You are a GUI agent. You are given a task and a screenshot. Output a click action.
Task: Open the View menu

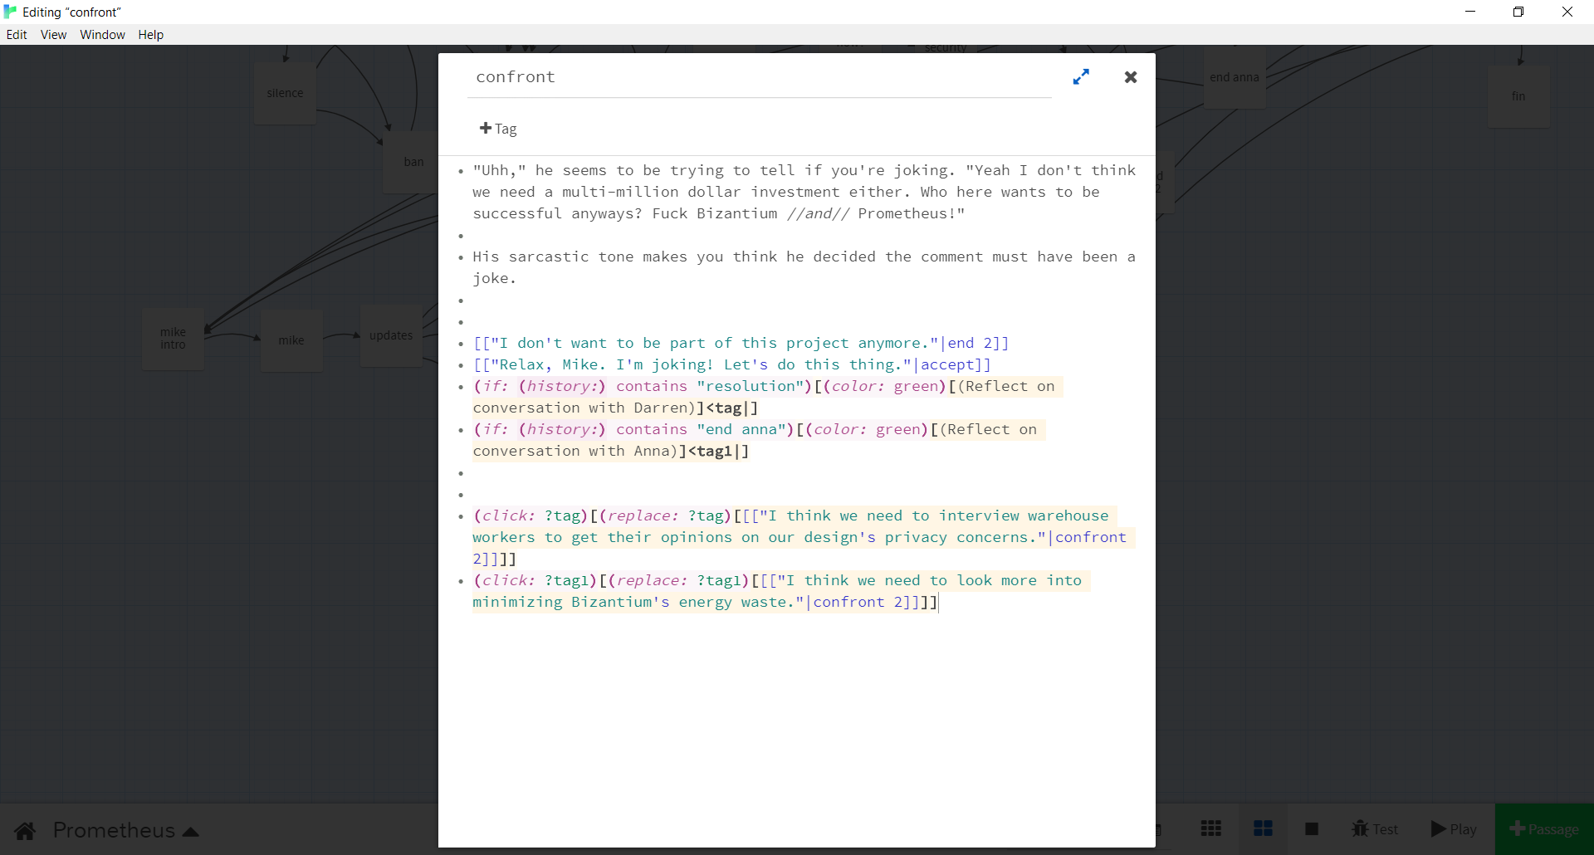[x=53, y=35]
